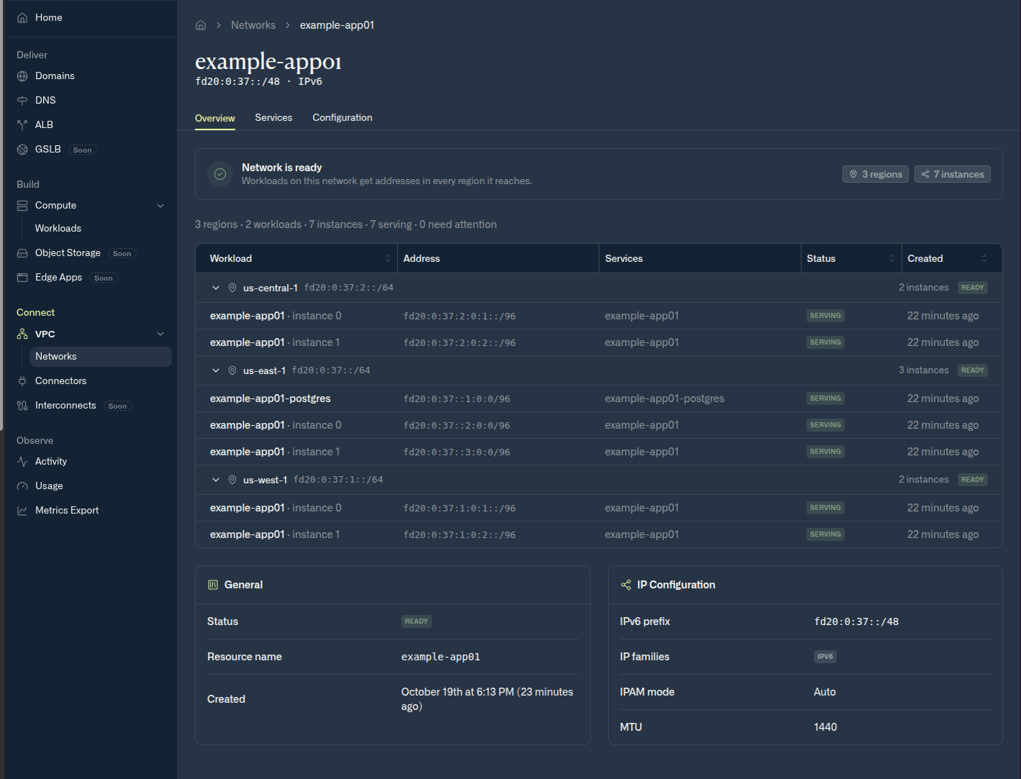The width and height of the screenshot is (1021, 779).
Task: Open example-app01-postgres workload row
Action: point(599,398)
